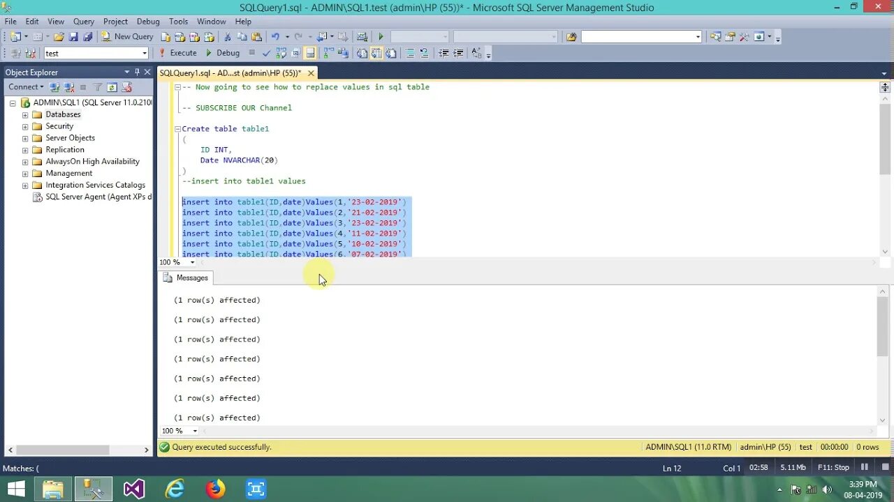Screen dimensions: 894x502
Task: Collapse the ADMIN\SQL1 server node
Action: (13, 102)
